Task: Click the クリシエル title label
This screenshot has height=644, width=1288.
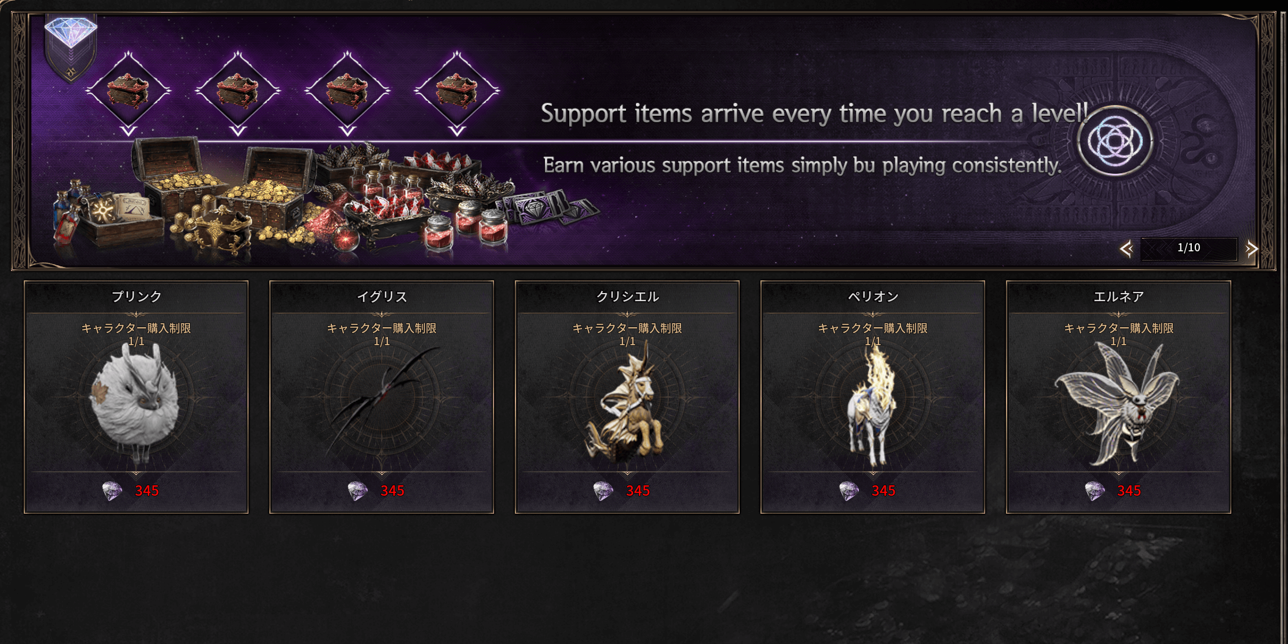Action: click(627, 297)
